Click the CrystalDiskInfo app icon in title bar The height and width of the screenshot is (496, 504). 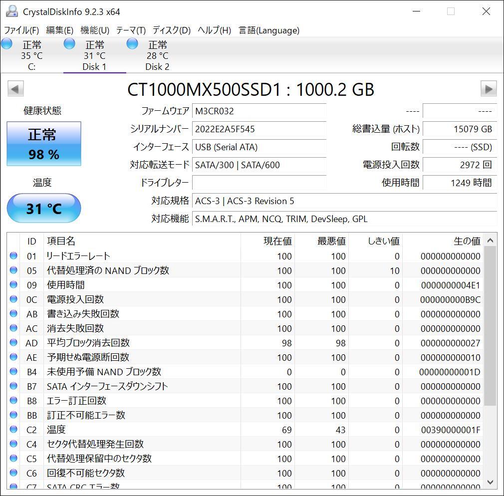pyautogui.click(x=11, y=11)
